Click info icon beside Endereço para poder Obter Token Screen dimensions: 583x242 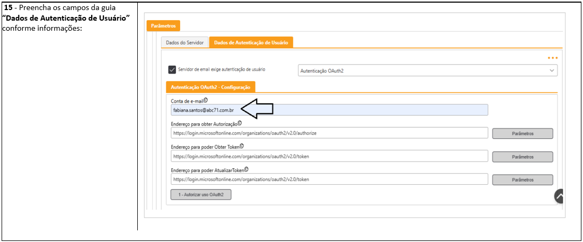click(x=242, y=146)
